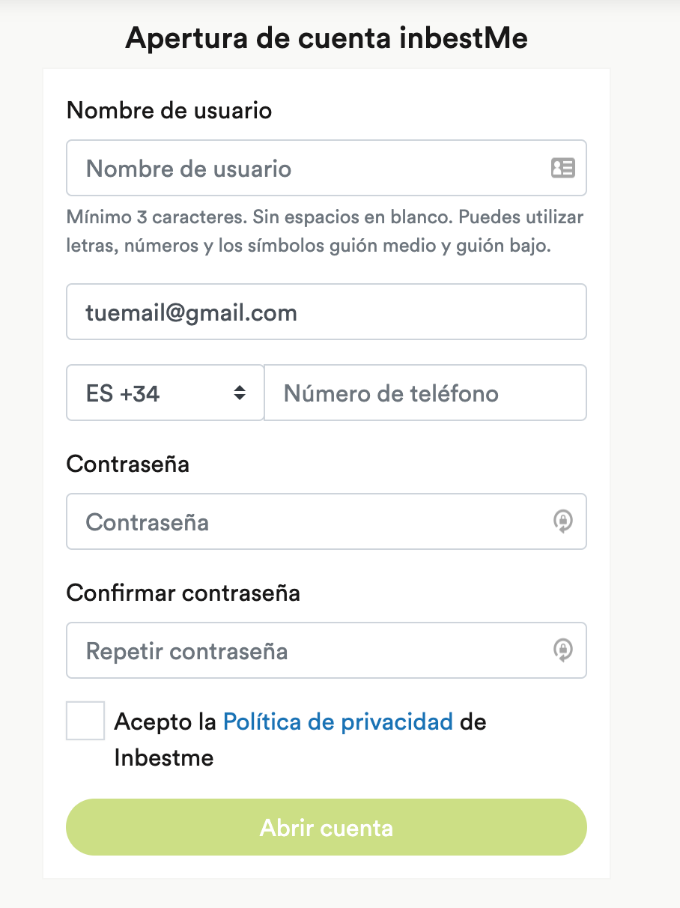Click the Confirmar contraseña label

183,593
